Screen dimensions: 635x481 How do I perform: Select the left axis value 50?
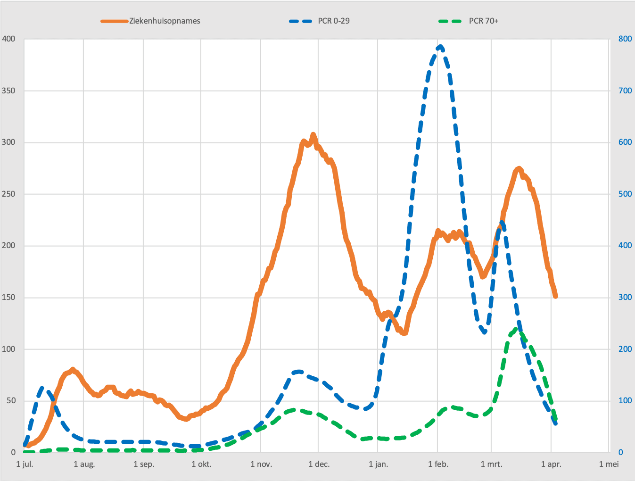[x=10, y=401]
